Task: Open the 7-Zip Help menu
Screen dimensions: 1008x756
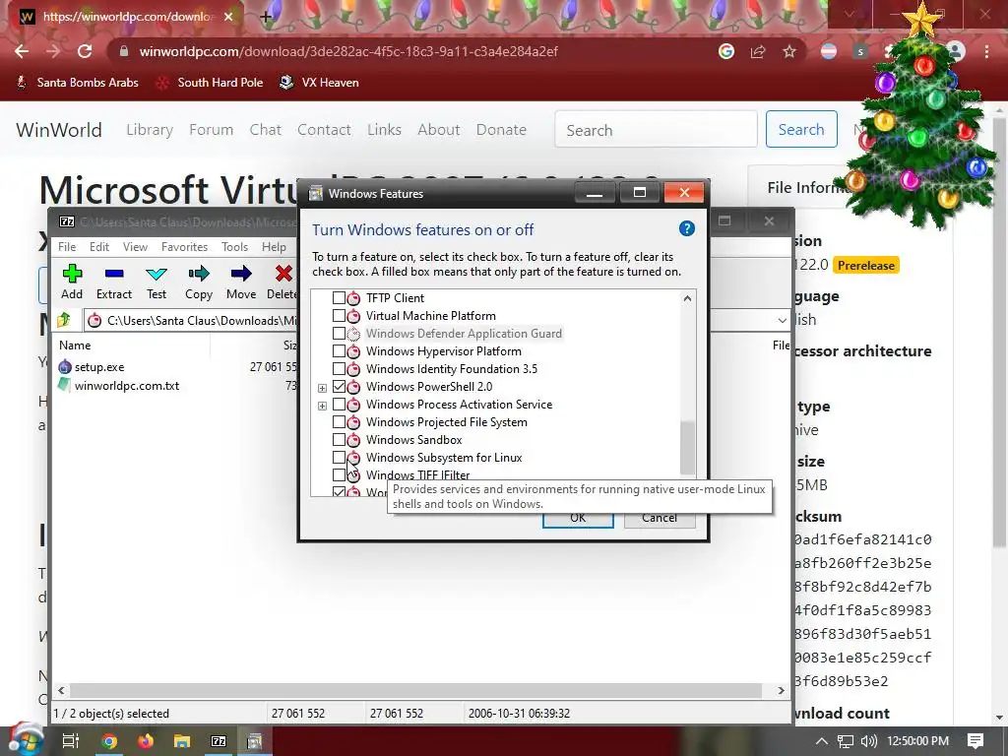Action: coord(274,247)
